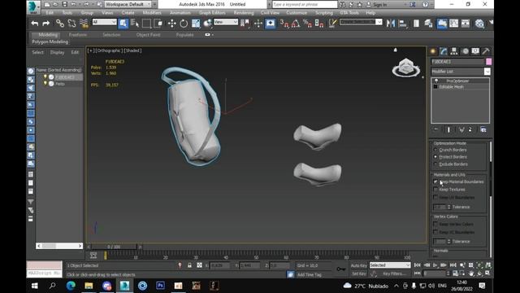This screenshot has height=293, width=520.
Task: Select the Select and Link tool
Action: tap(59, 24)
